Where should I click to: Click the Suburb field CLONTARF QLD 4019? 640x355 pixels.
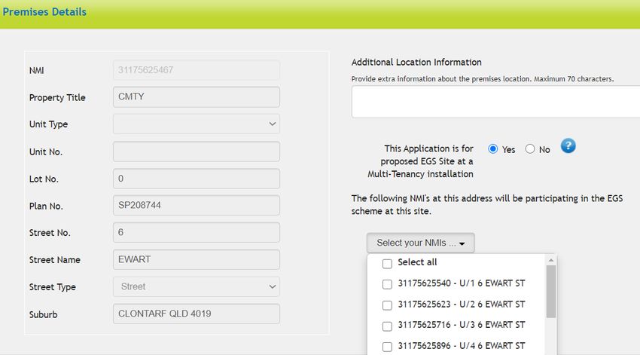197,314
